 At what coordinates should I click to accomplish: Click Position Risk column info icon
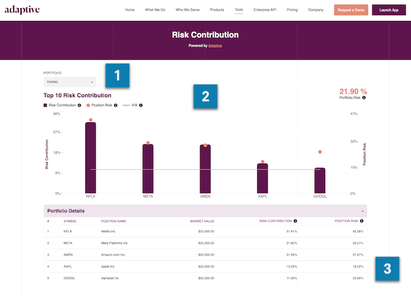tap(361, 221)
